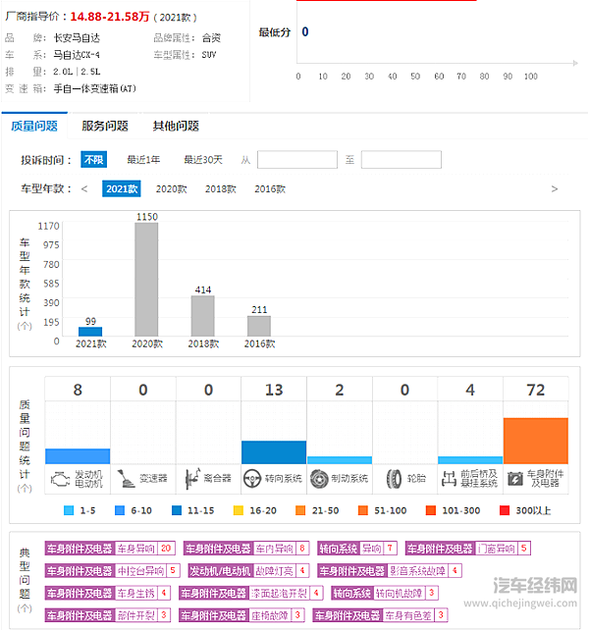The width and height of the screenshot is (589, 631).
Task: Select the 2021款 model year
Action: coord(122,188)
